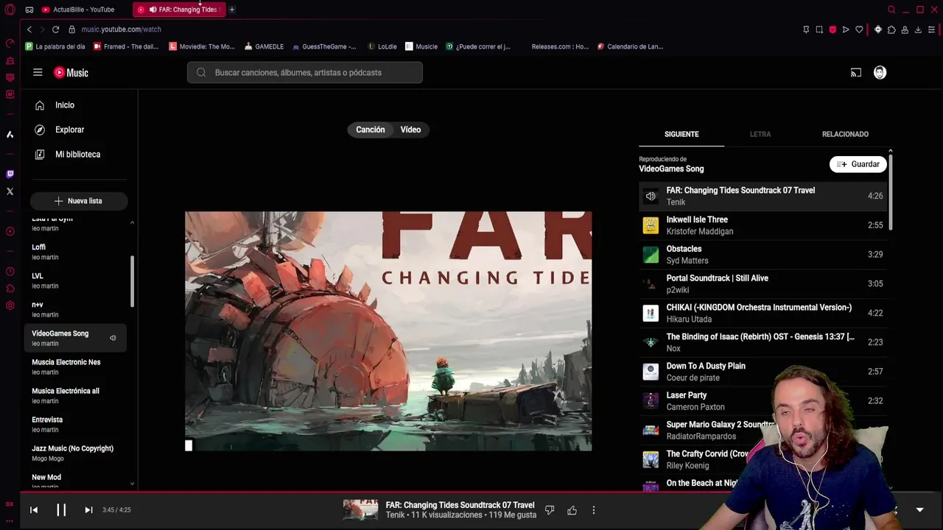943x530 pixels.
Task: Click the Cast to device icon
Action: [x=855, y=72]
